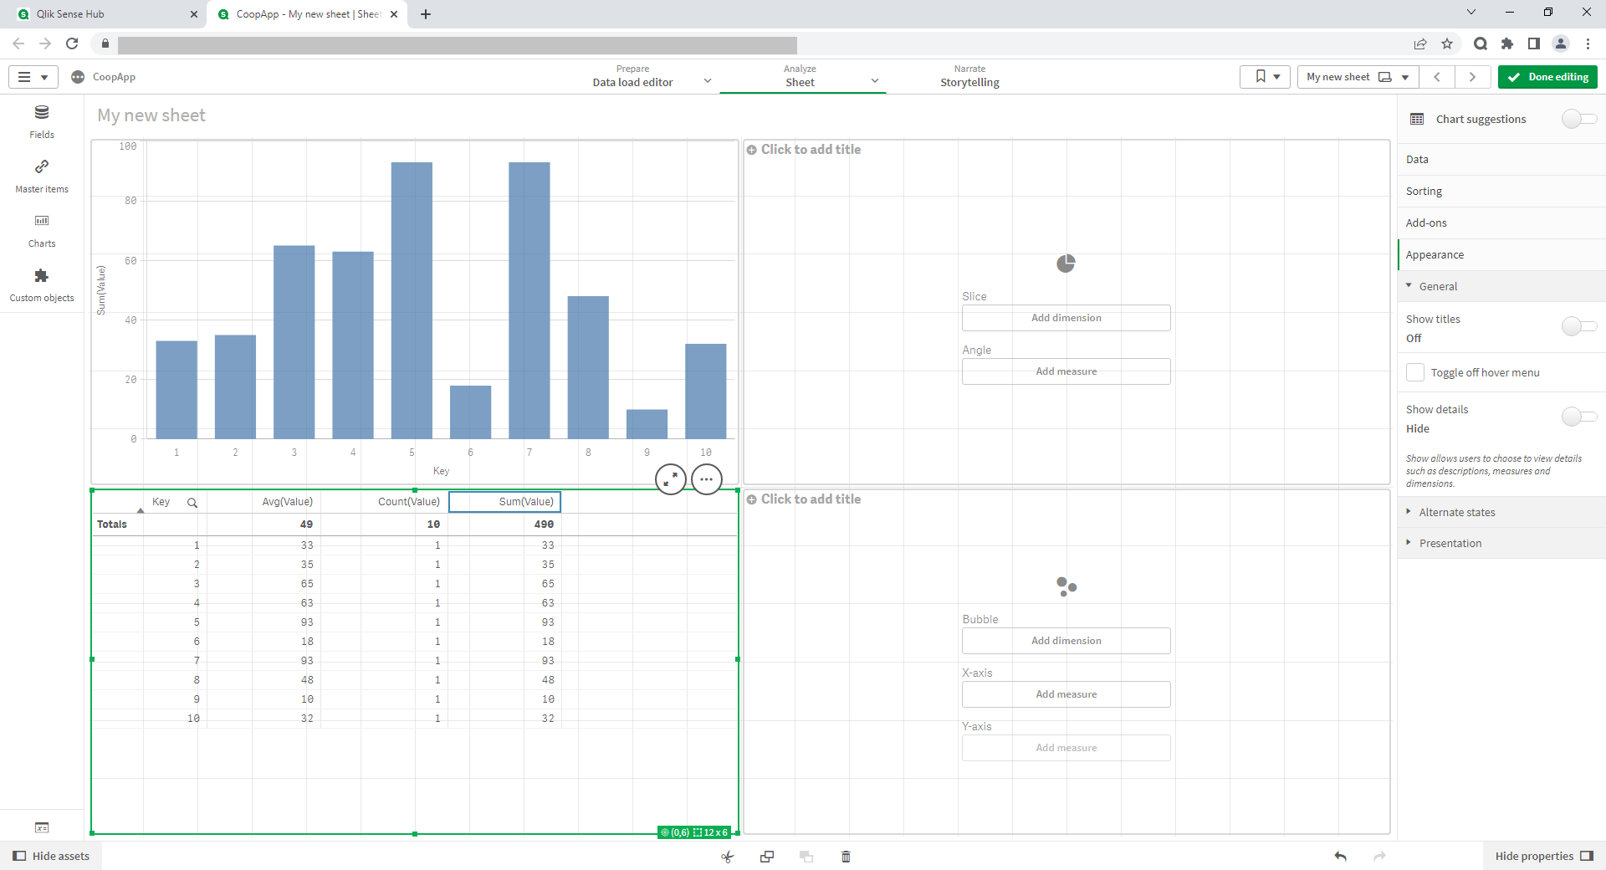
Task: Click the fullscreen expand icon on bar chart
Action: coord(670,479)
